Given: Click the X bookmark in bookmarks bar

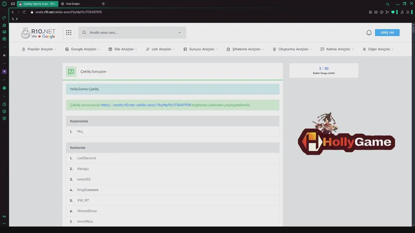Looking at the screenshot, I should [15, 19].
